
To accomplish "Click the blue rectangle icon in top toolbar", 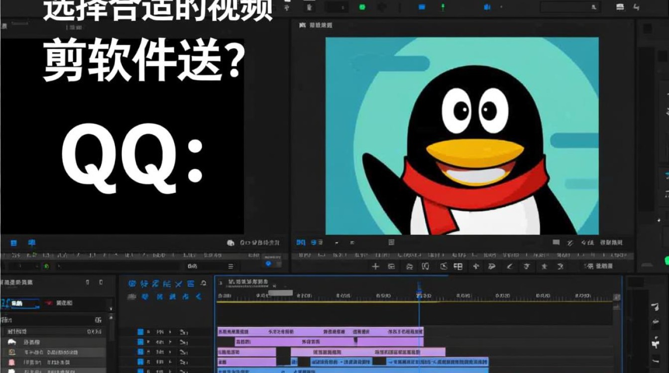I will pyautogui.click(x=422, y=7).
